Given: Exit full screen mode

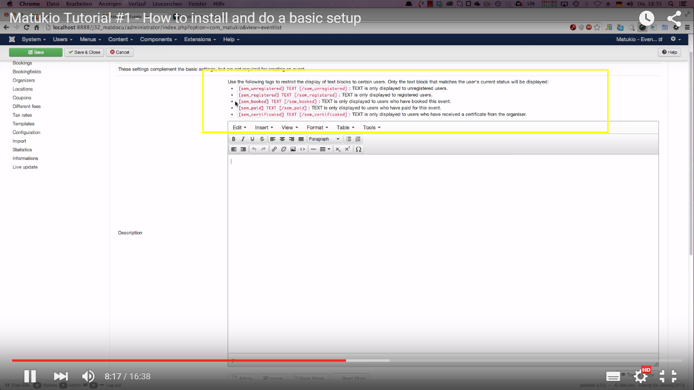Looking at the screenshot, I should pyautogui.click(x=668, y=376).
